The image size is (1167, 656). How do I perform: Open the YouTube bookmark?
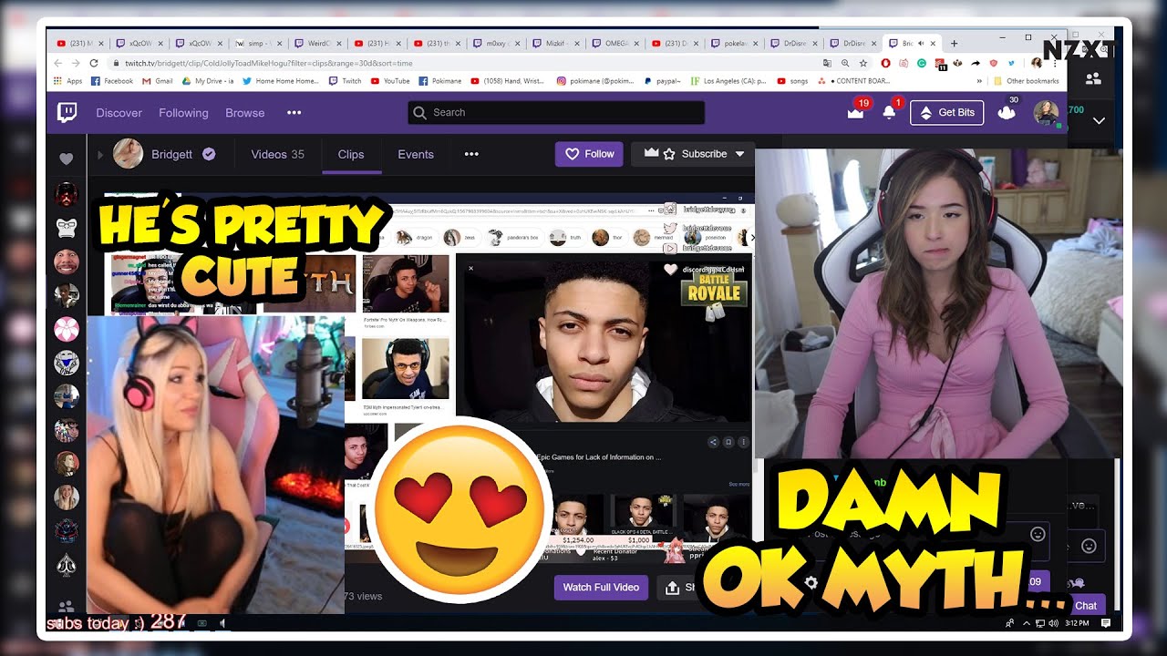[x=389, y=81]
